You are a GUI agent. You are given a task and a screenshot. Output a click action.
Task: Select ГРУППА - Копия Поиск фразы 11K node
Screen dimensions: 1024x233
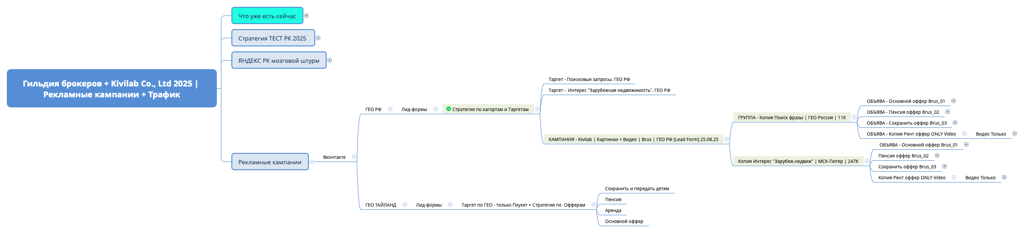(792, 117)
